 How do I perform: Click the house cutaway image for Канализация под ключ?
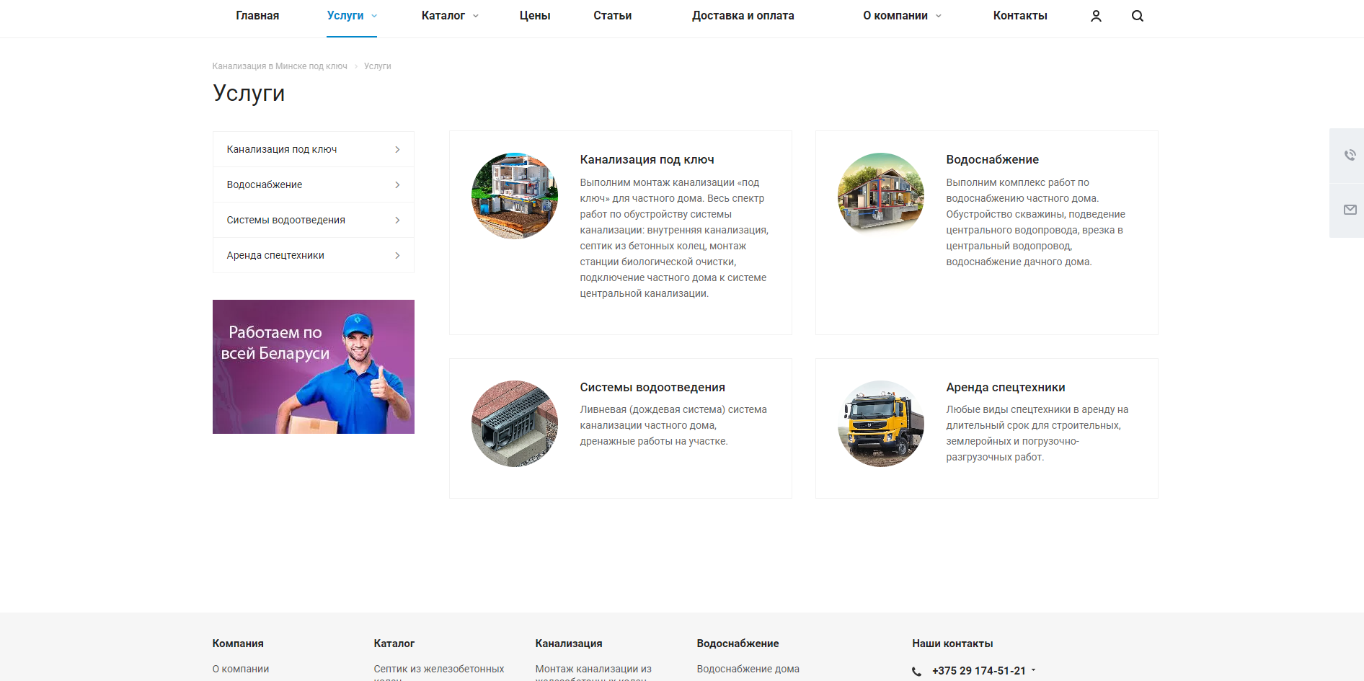coord(515,196)
